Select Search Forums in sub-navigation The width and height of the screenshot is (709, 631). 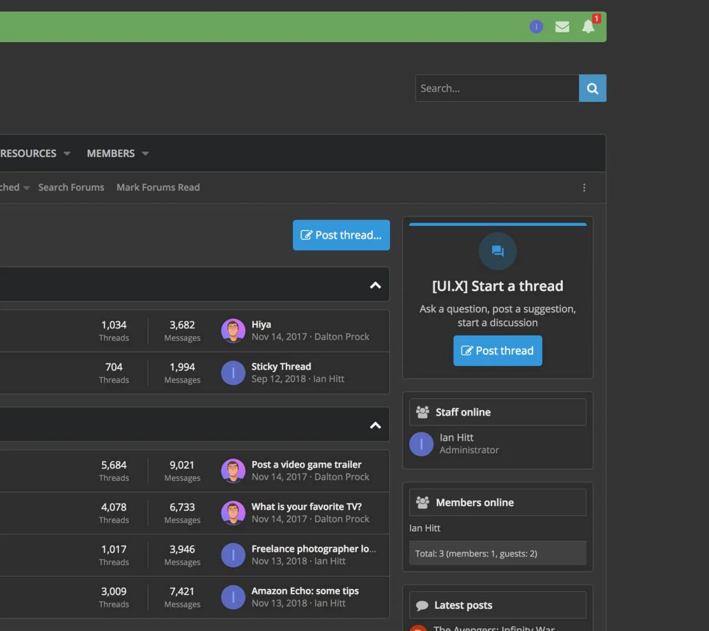tap(71, 187)
